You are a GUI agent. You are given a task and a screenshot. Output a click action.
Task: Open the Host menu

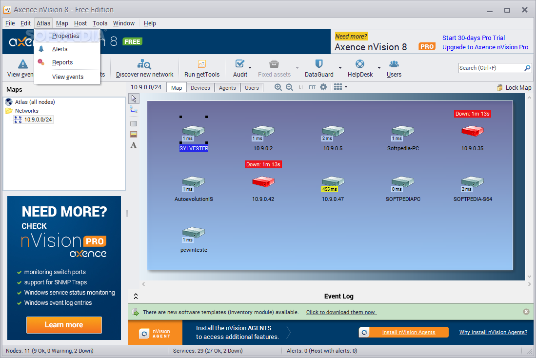(x=80, y=23)
